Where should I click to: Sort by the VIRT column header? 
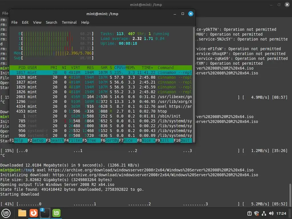pyautogui.click(x=75, y=68)
